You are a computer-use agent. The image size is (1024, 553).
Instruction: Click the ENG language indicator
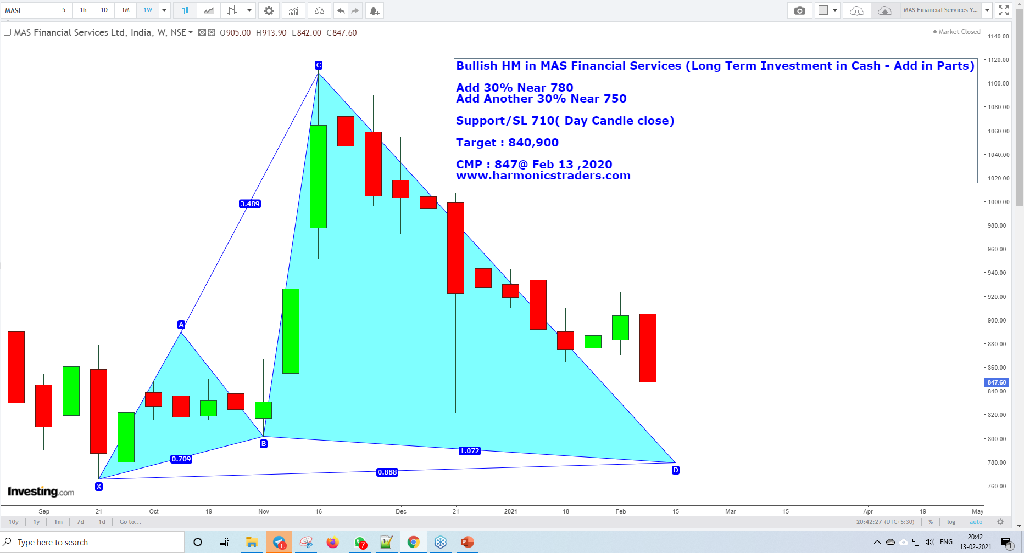click(946, 542)
